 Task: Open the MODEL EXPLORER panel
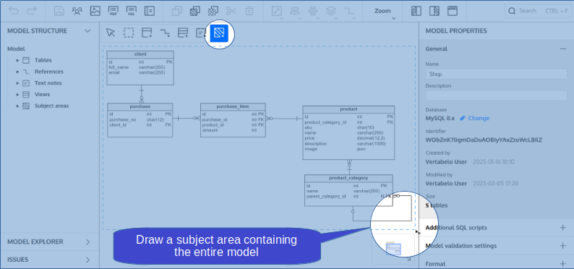click(49, 242)
